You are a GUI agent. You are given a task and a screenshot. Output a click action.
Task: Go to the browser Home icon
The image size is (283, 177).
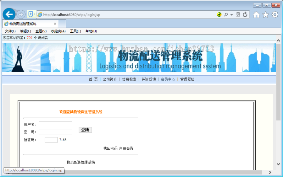pyautogui.click(x=256, y=14)
